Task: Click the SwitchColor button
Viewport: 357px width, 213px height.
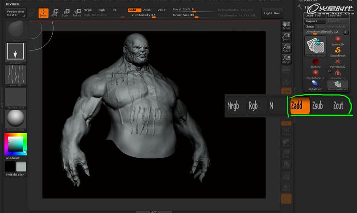Action: [16, 175]
